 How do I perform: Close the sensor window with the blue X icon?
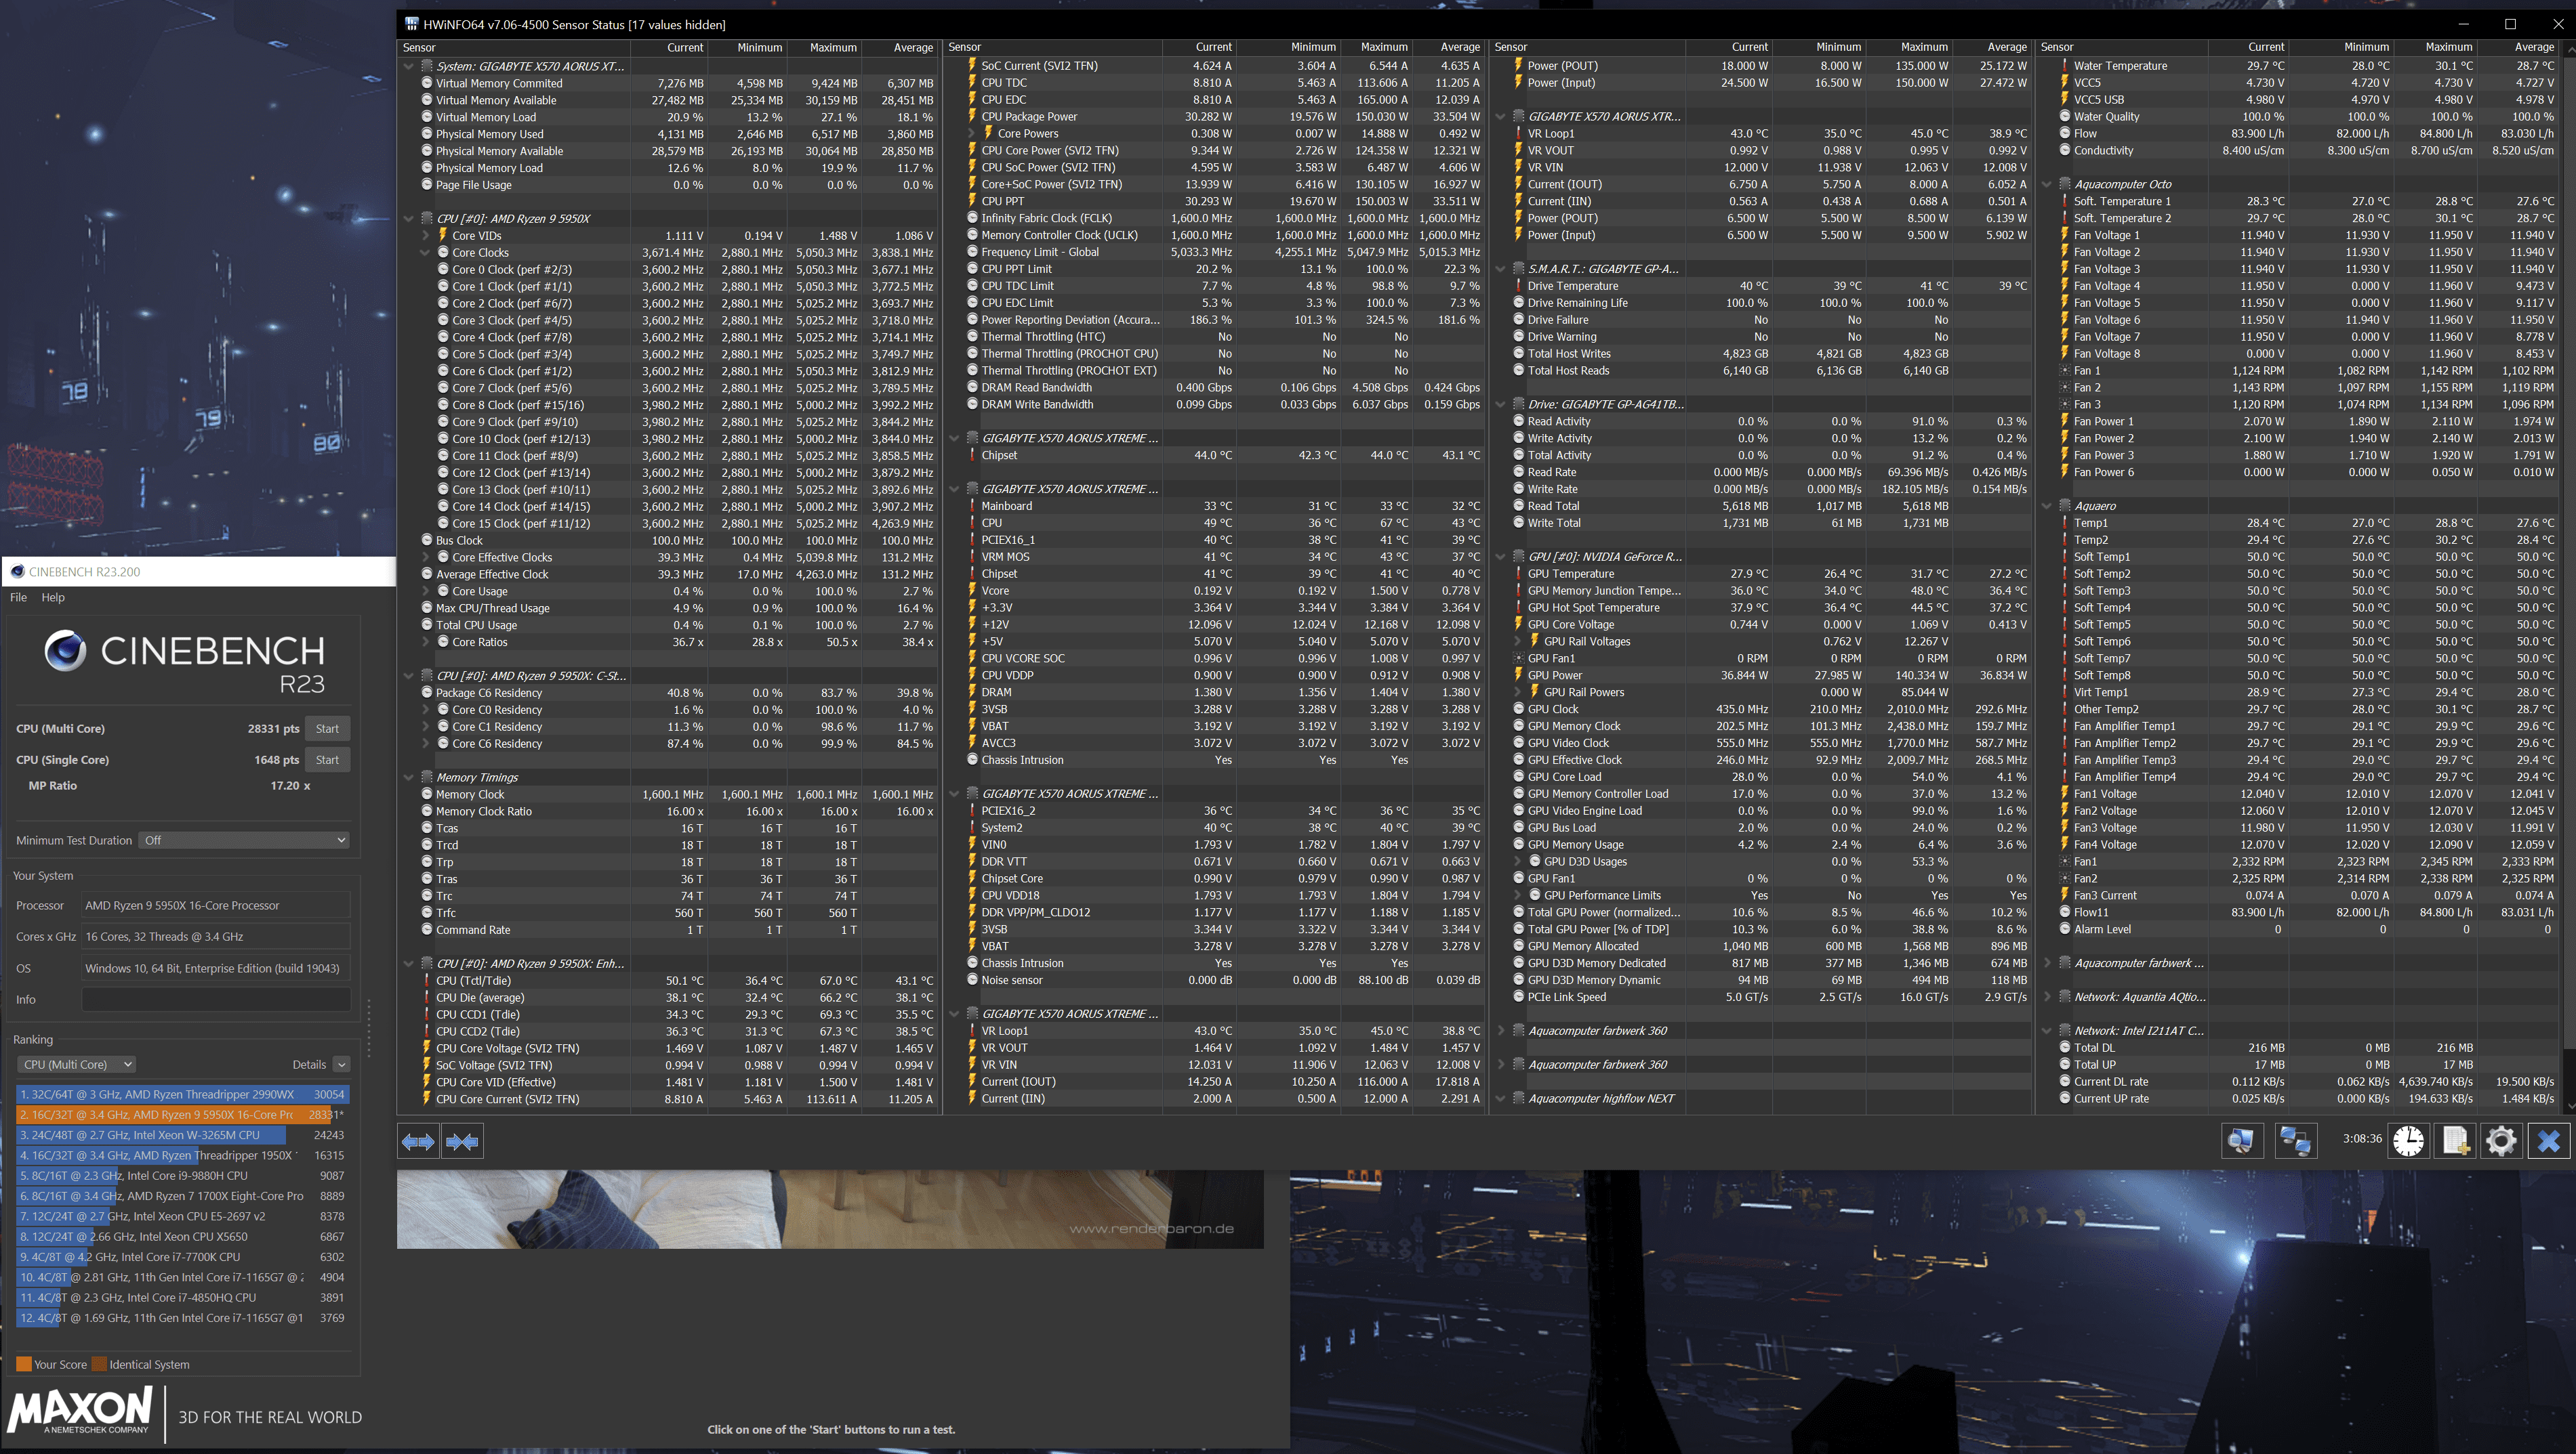point(2549,1140)
